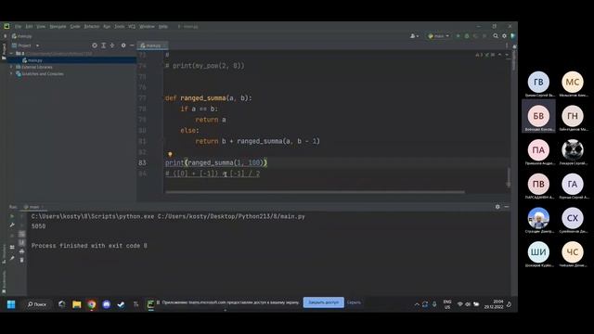Click Collapse All icon in Project panel

[112, 45]
